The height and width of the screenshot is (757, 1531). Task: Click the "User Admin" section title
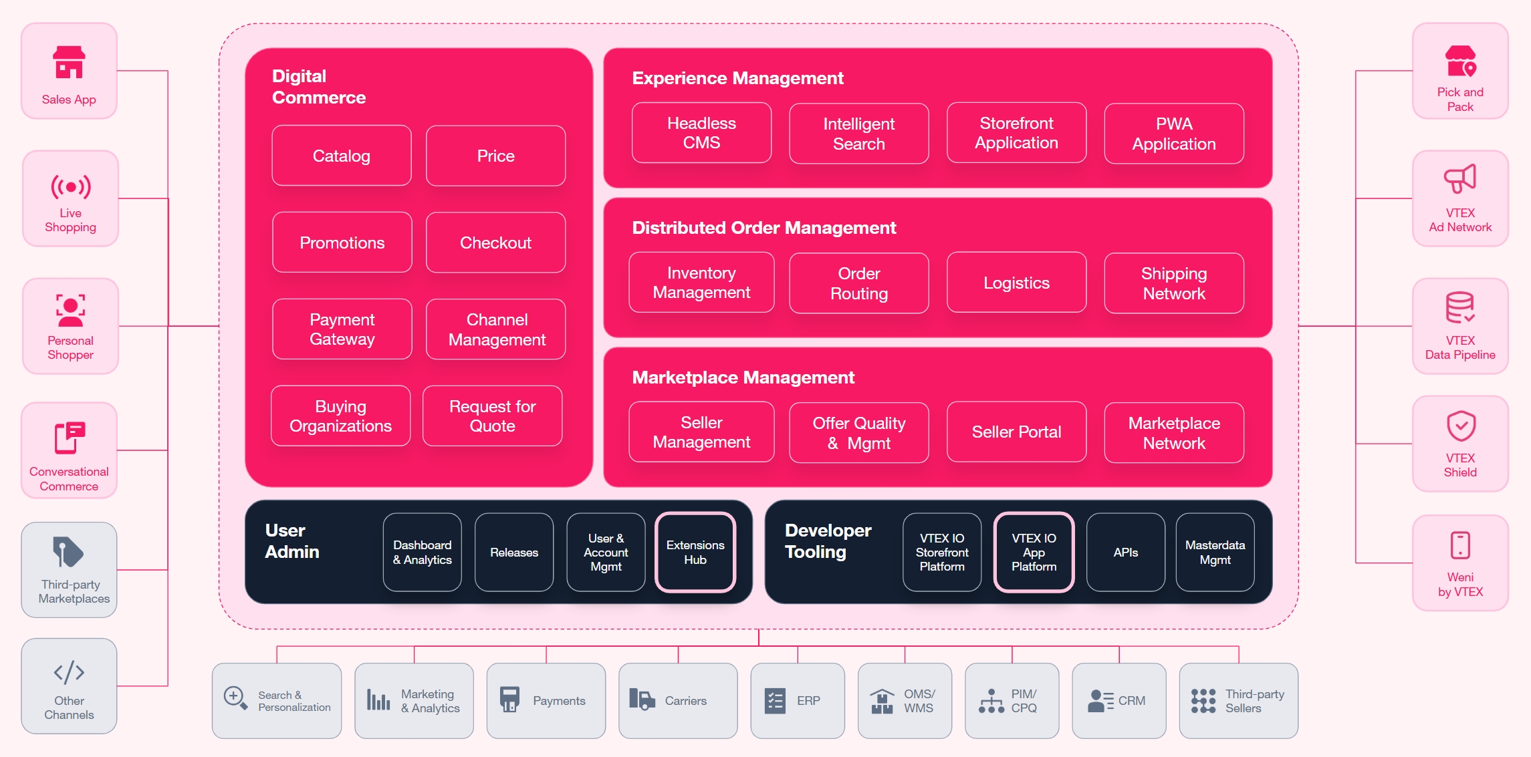tap(292, 541)
